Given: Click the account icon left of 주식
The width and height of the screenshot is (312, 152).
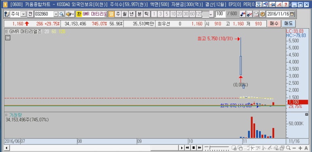Looking at the screenshot, I should point(7,14).
